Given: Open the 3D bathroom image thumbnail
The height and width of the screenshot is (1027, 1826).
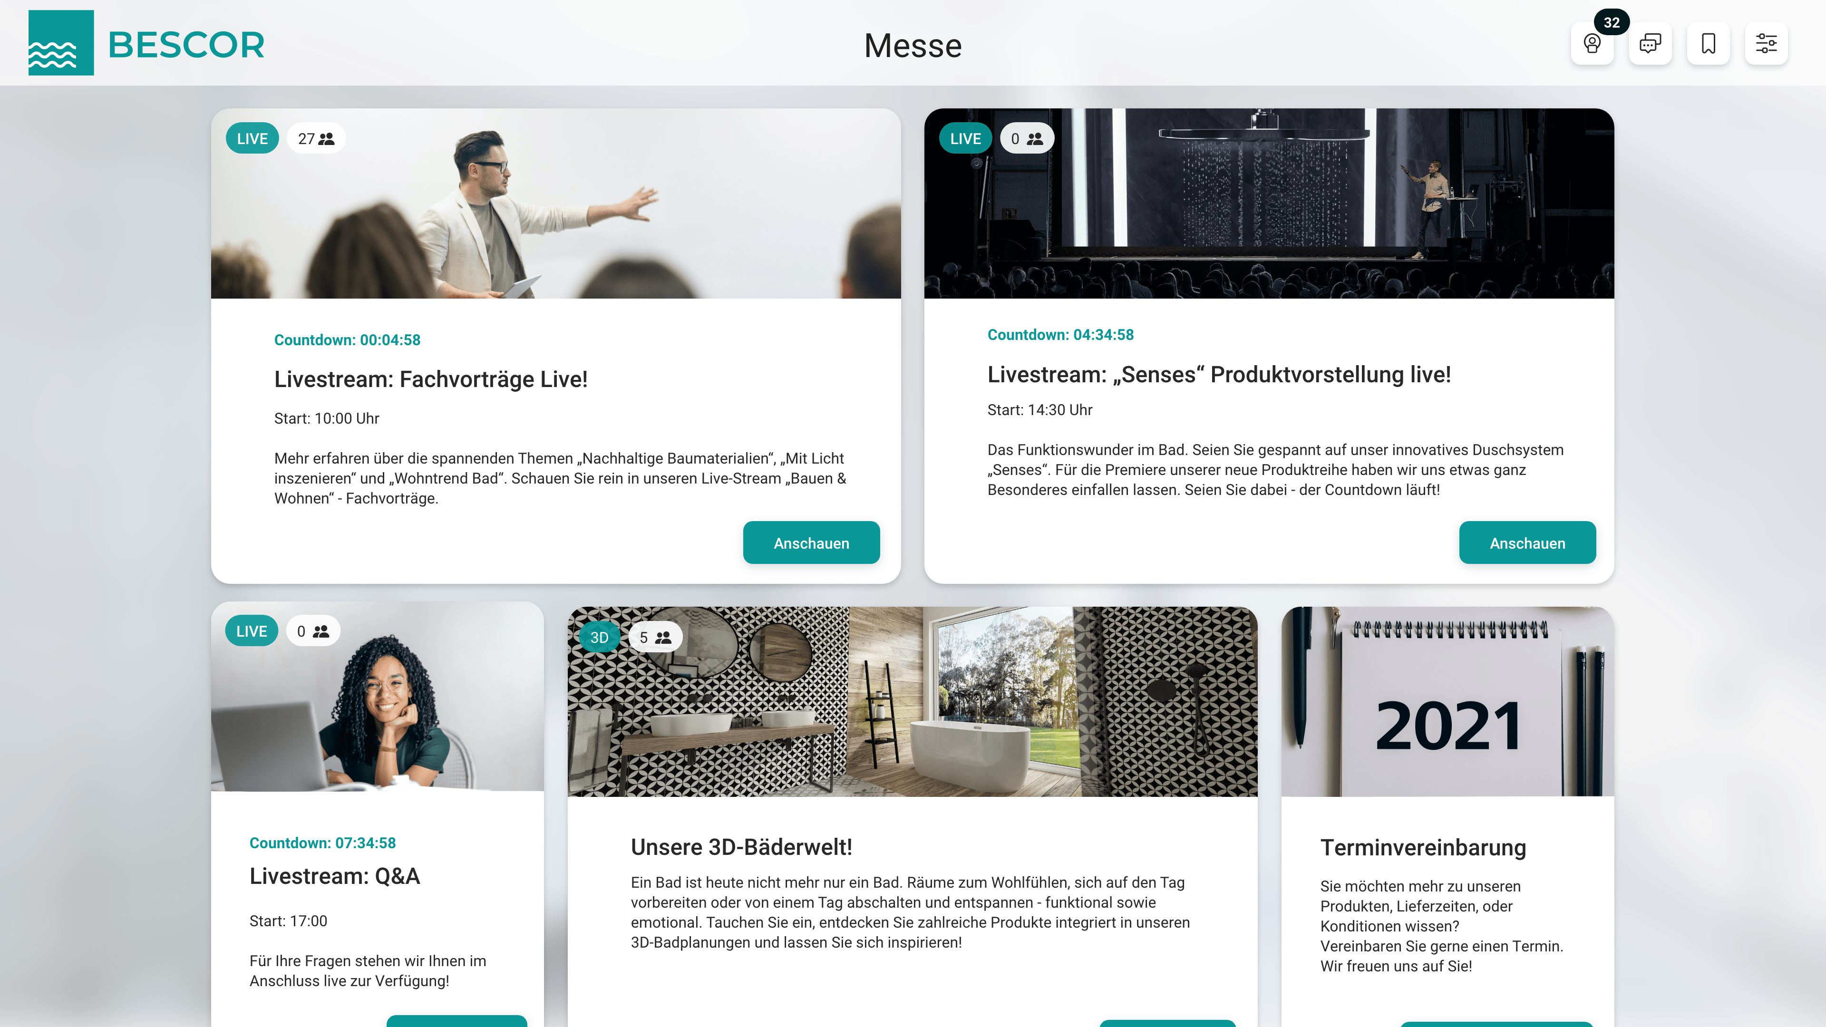Looking at the screenshot, I should [913, 702].
